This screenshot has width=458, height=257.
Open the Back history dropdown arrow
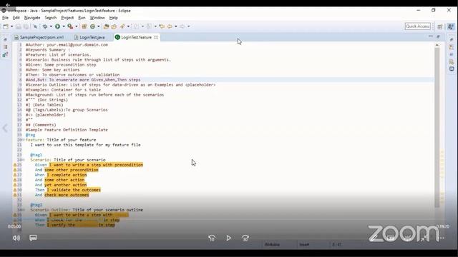175,26
